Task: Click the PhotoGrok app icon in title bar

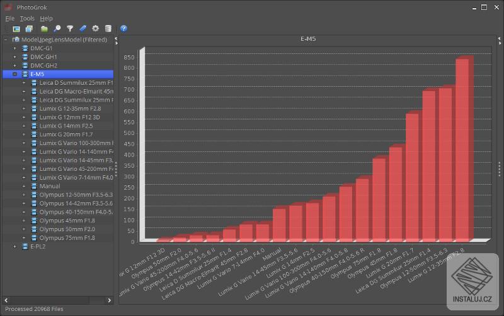Action: click(x=8, y=7)
